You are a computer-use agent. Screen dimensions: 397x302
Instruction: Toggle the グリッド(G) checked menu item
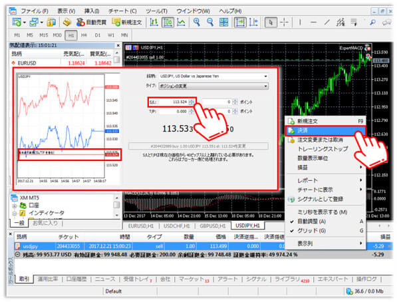[x=325, y=231]
